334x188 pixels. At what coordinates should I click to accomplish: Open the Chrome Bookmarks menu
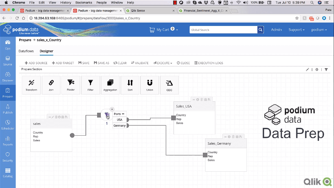(x=84, y=3)
